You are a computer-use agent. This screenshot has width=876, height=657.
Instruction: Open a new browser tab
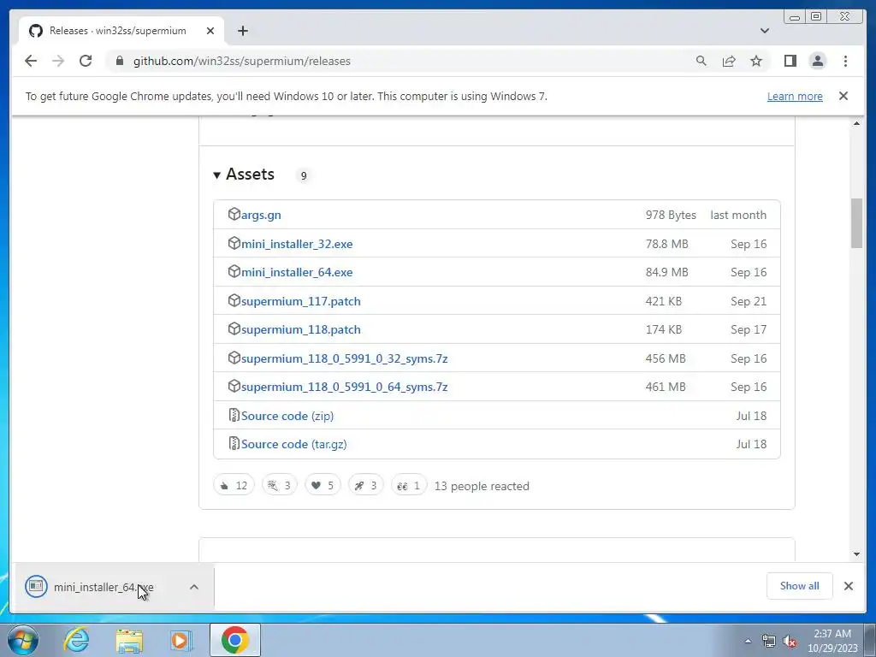click(x=242, y=31)
